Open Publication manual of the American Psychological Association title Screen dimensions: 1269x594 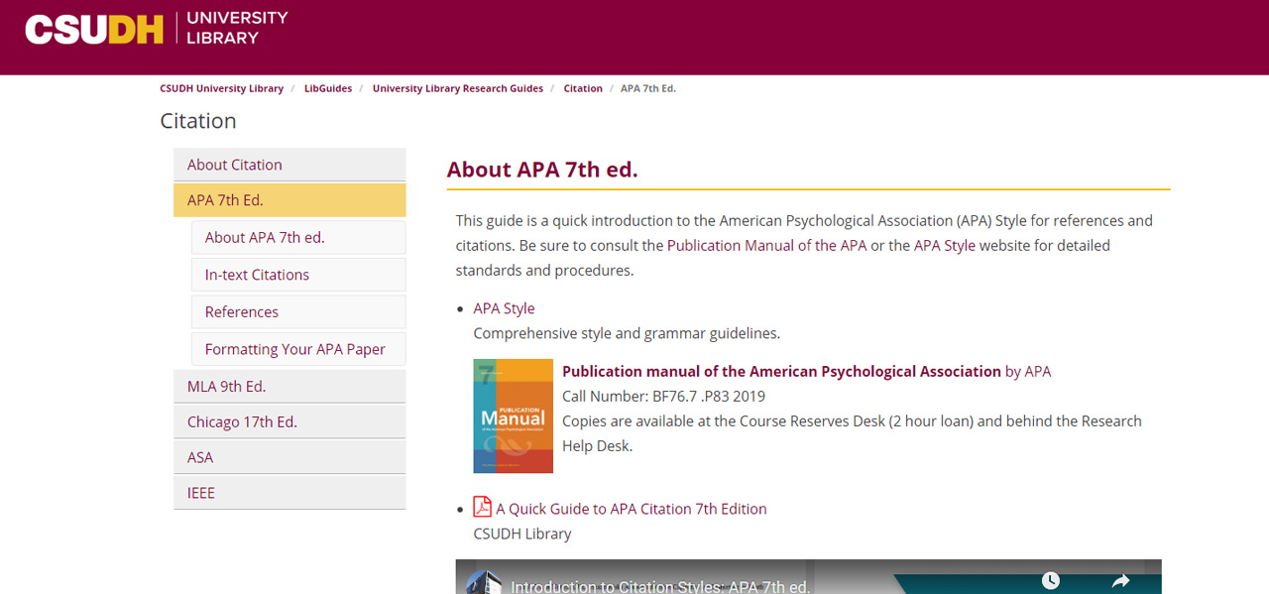pyautogui.click(x=781, y=371)
